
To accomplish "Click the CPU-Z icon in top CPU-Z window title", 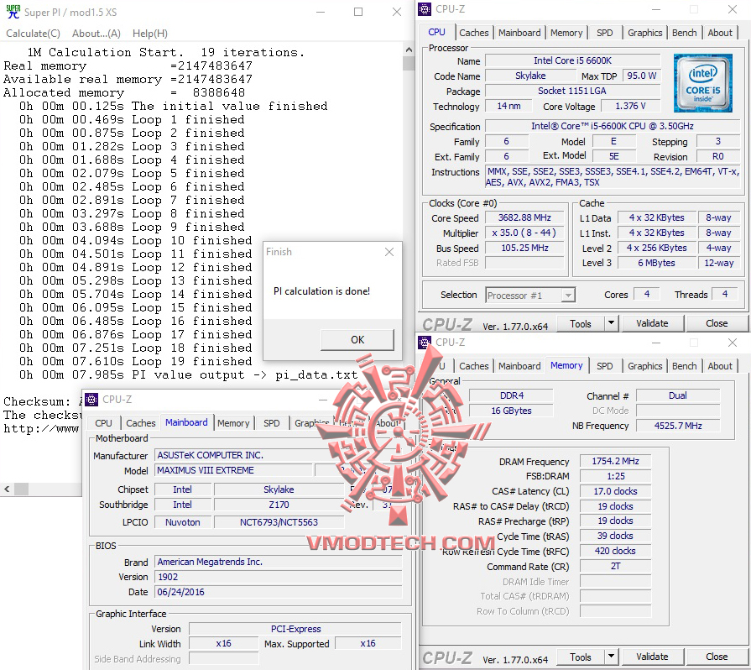I will (x=425, y=9).
